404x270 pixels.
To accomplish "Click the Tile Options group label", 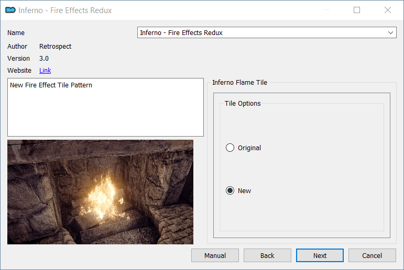I will click(243, 103).
